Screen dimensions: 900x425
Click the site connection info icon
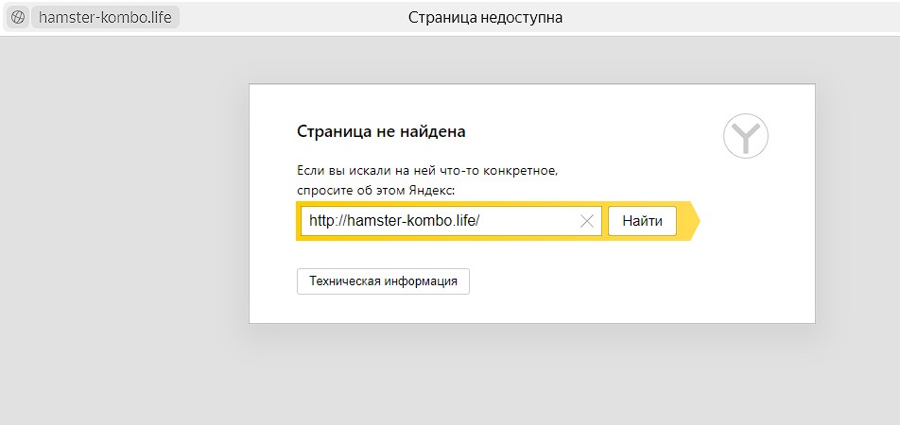[17, 17]
